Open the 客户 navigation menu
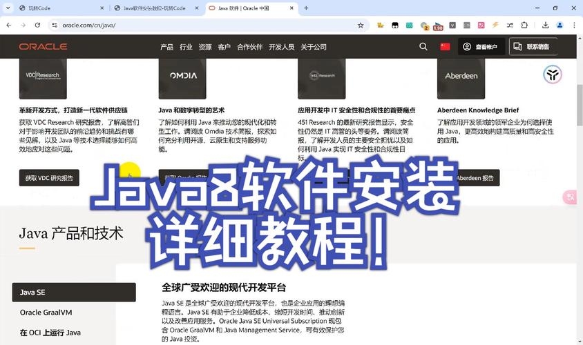Viewport: 583px width, 345px height. [224, 47]
